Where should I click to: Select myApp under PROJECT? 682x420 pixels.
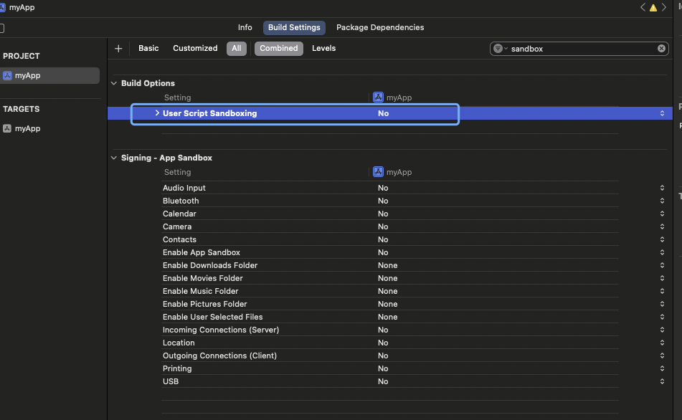coord(49,76)
